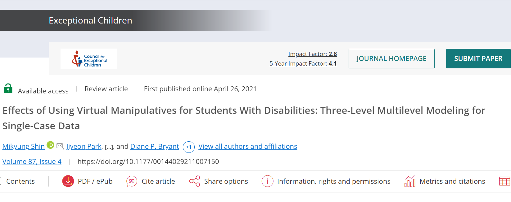Click the email envelope icon beside Mikyung Shin
Image resolution: width=511 pixels, height=202 pixels.
(x=60, y=146)
